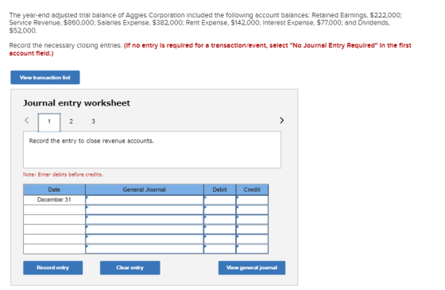Select journal entry tab 1
Viewport: 445px width, 290px height.
coord(49,122)
